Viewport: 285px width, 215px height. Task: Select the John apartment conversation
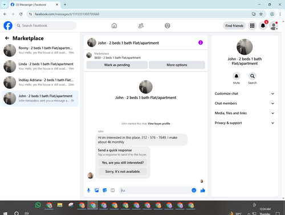[40, 98]
